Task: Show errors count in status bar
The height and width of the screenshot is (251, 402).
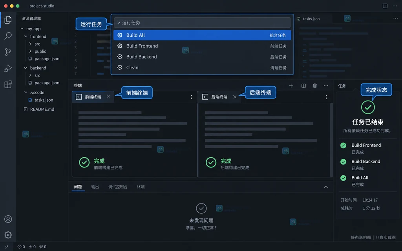Action: [21, 247]
